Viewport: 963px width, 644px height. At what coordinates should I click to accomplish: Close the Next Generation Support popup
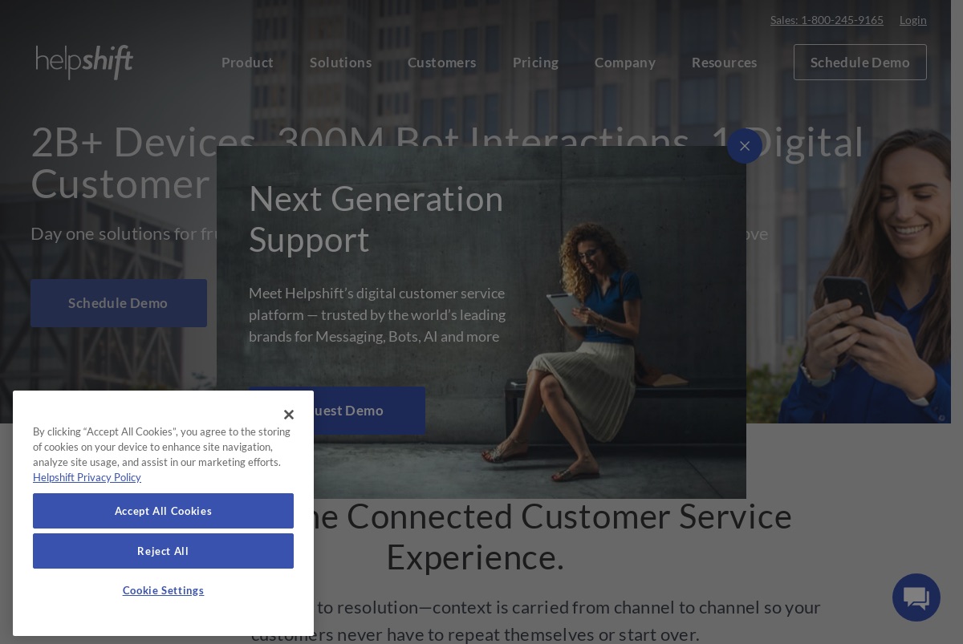click(x=745, y=146)
